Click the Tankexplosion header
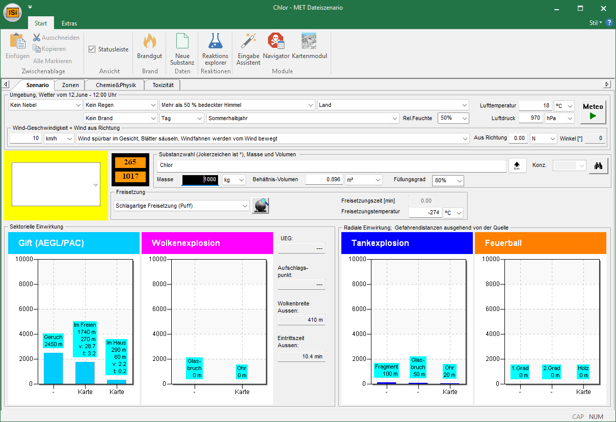616x422 pixels. (407, 243)
